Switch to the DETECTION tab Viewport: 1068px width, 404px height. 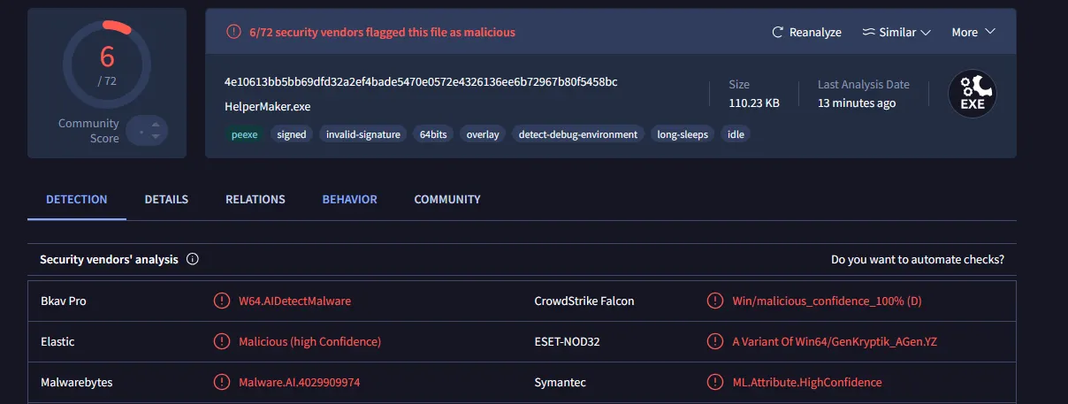click(x=77, y=200)
